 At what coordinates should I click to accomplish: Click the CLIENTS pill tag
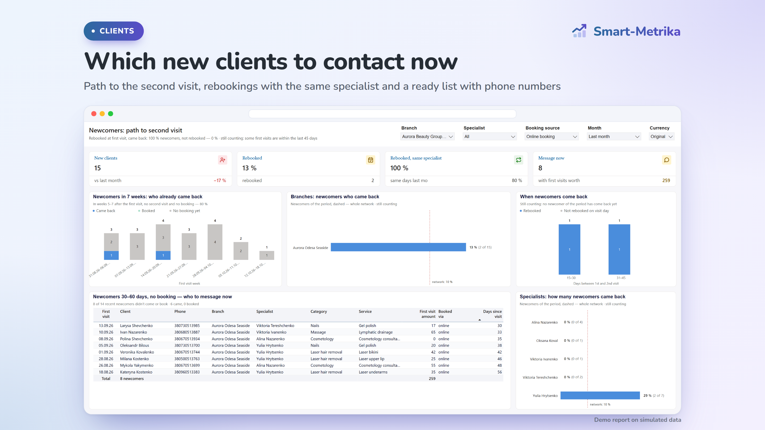(114, 31)
